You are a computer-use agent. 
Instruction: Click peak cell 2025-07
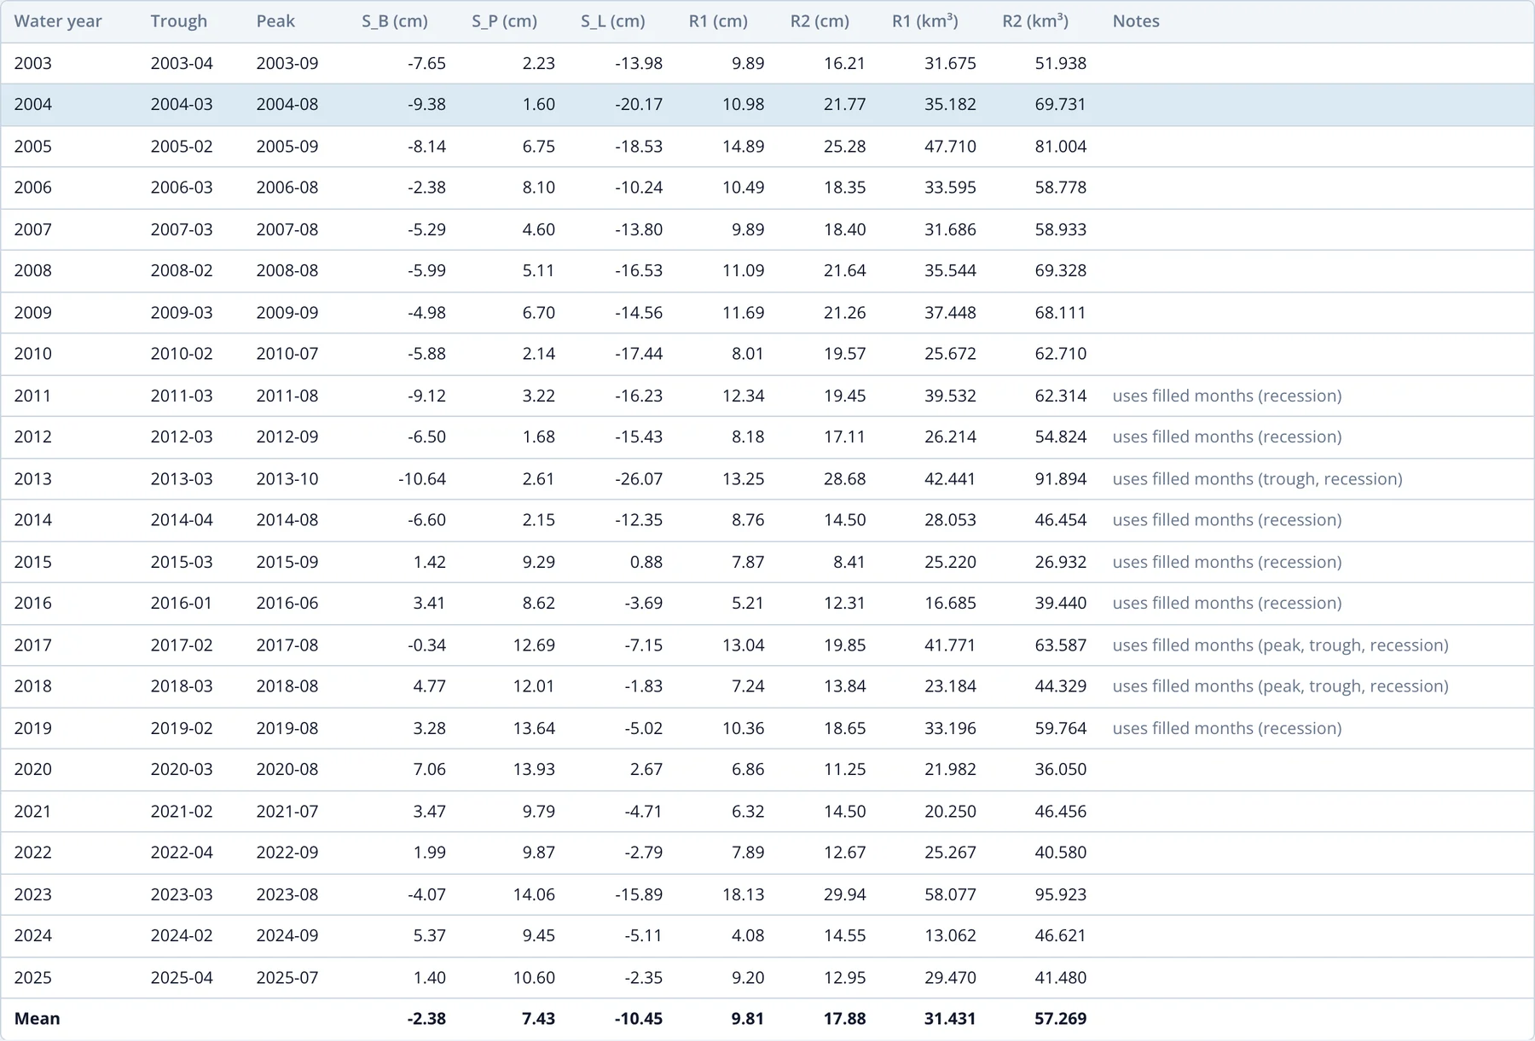pos(287,977)
